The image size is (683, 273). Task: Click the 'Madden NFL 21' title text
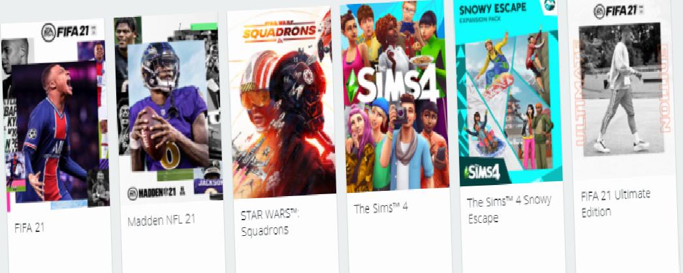coord(161,220)
